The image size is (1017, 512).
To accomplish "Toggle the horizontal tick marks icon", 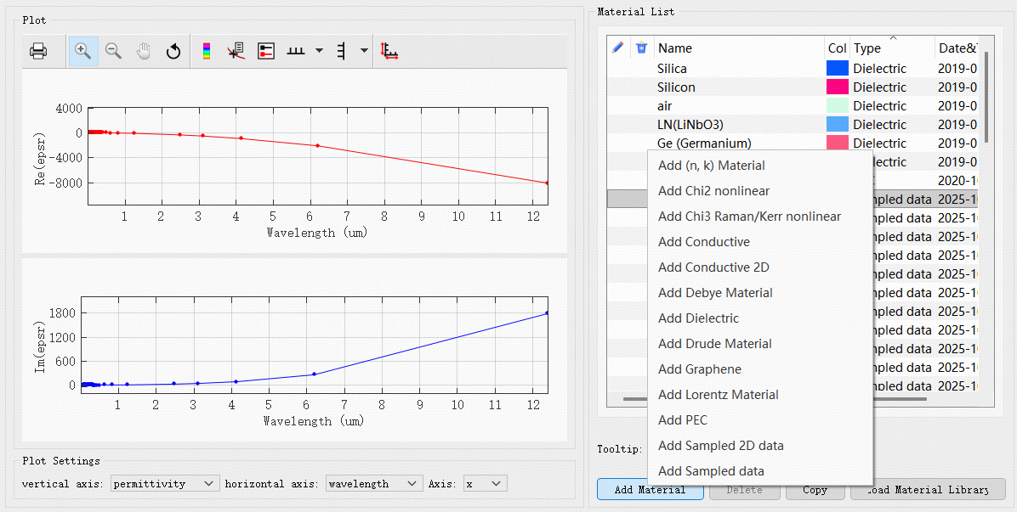I will click(x=295, y=51).
